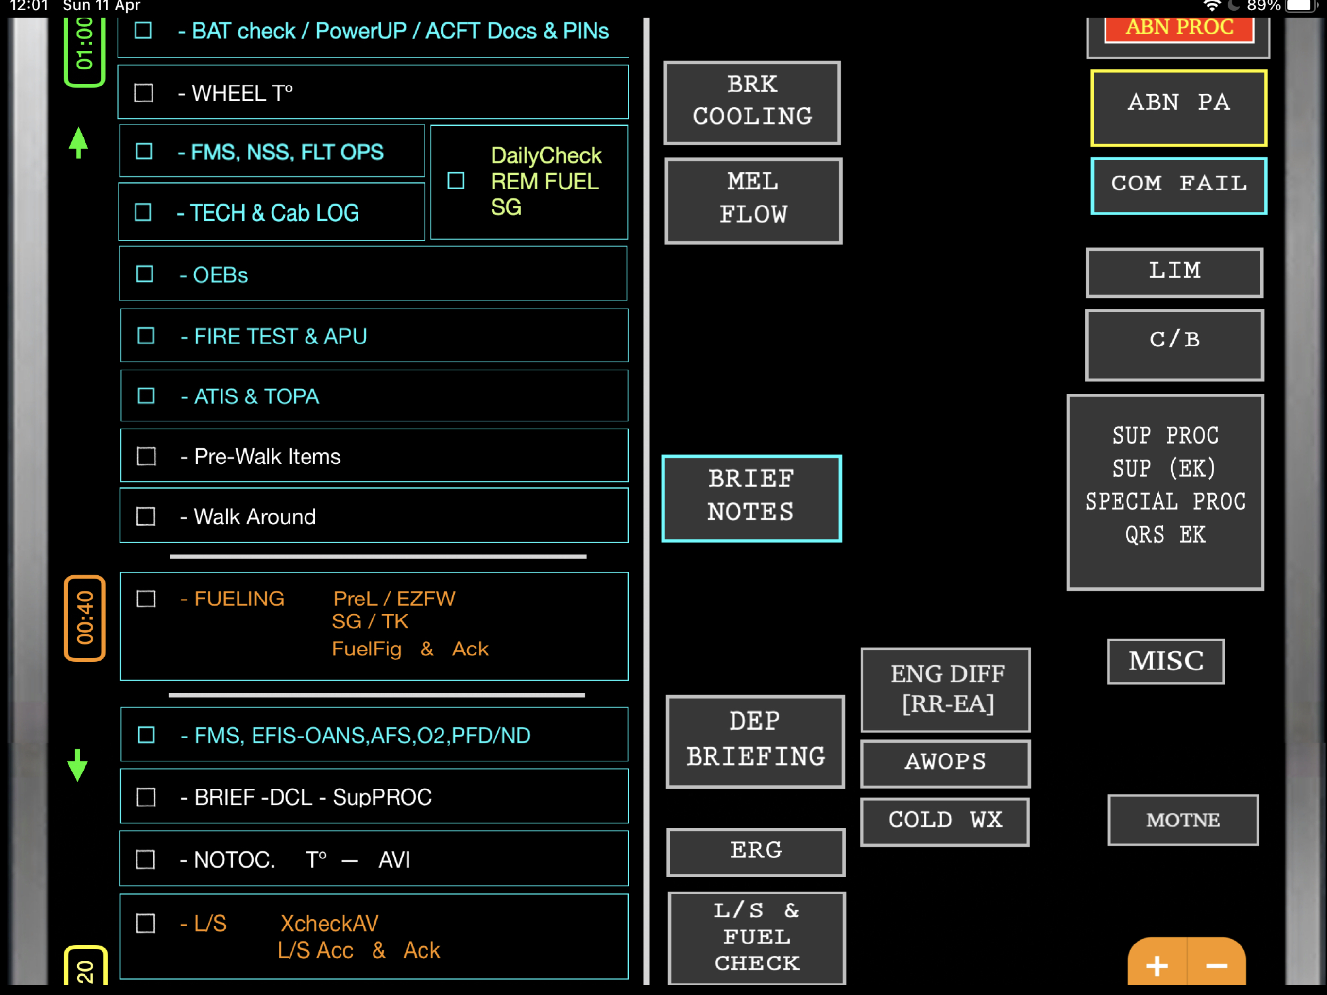Tap the green down arrow

(77, 765)
